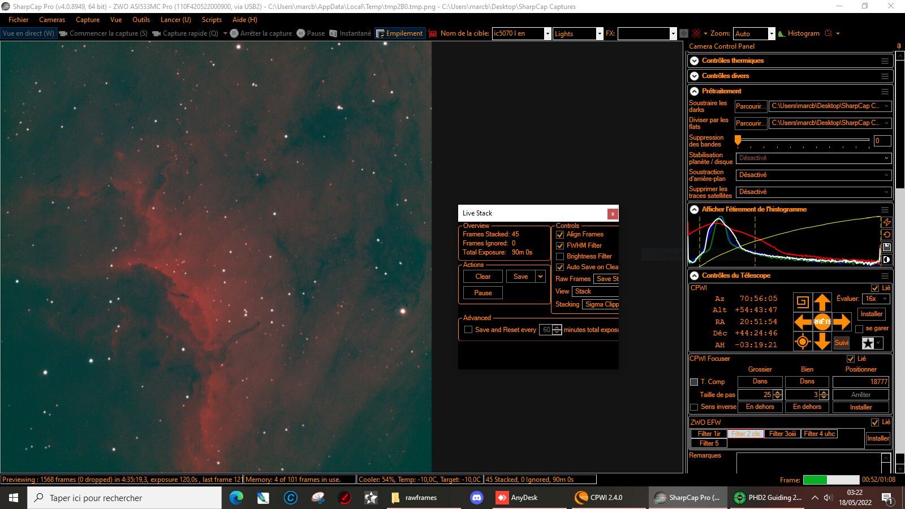This screenshot has width=905, height=509.
Task: Click the spiral search icon in telescope controls
Action: pos(803,302)
